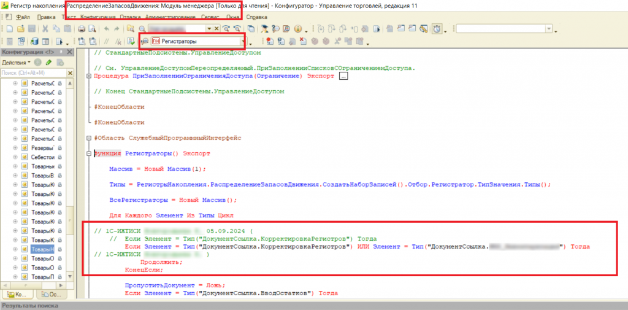The width and height of the screenshot is (628, 310).
Task: Click the add comment slashes icon
Action: 107,41
